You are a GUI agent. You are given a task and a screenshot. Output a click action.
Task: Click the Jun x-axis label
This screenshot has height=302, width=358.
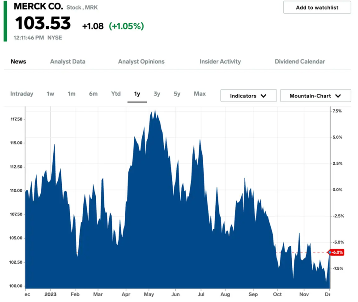(x=175, y=294)
